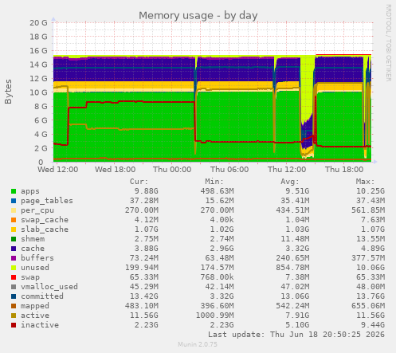Click the mapped brown swatch
This screenshot has height=353, width=396.
point(14,306)
